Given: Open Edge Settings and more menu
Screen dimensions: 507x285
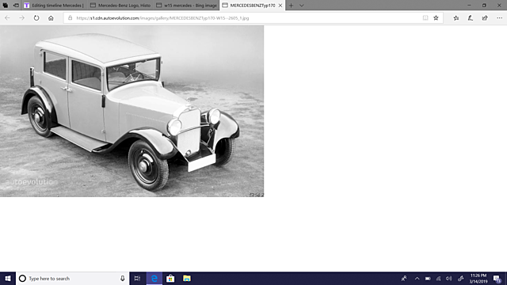Looking at the screenshot, I should (500, 18).
